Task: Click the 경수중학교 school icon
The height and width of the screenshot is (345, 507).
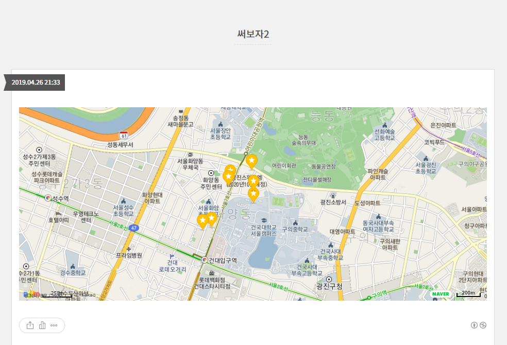Action: pos(73,266)
